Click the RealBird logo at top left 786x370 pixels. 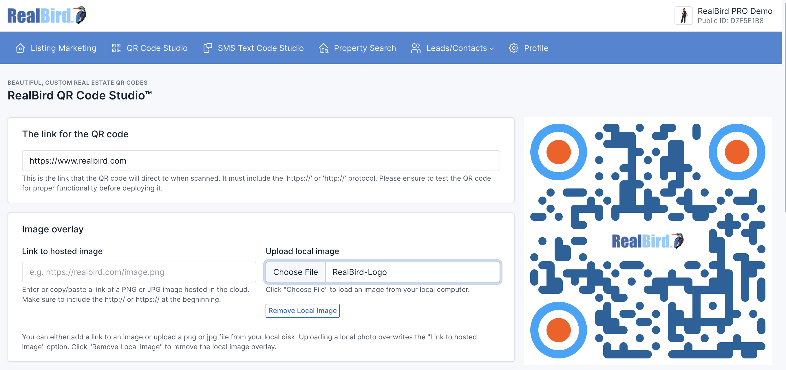tap(46, 15)
